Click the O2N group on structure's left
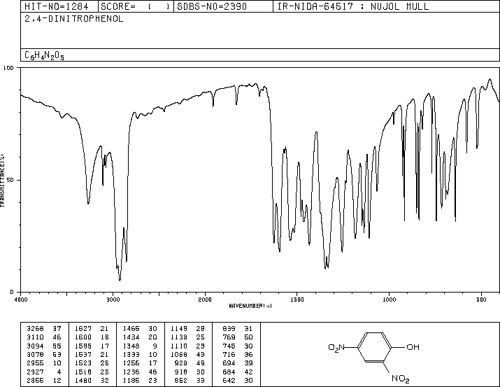500x387 pixels. tap(336, 347)
